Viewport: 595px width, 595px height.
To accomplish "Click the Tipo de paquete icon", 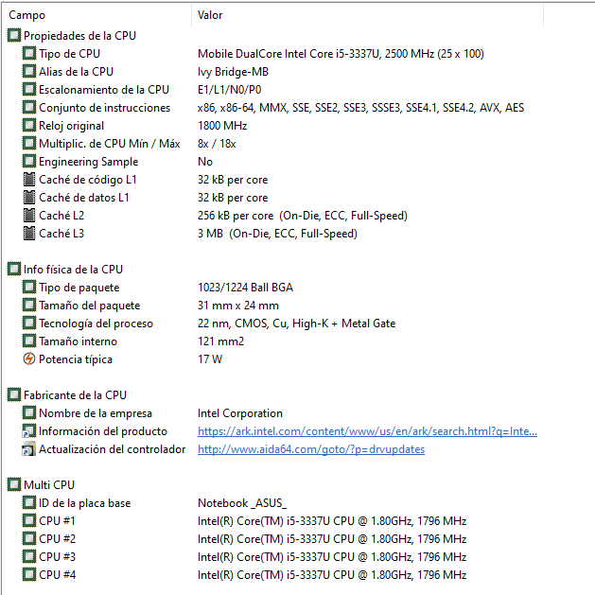I will point(29,288).
